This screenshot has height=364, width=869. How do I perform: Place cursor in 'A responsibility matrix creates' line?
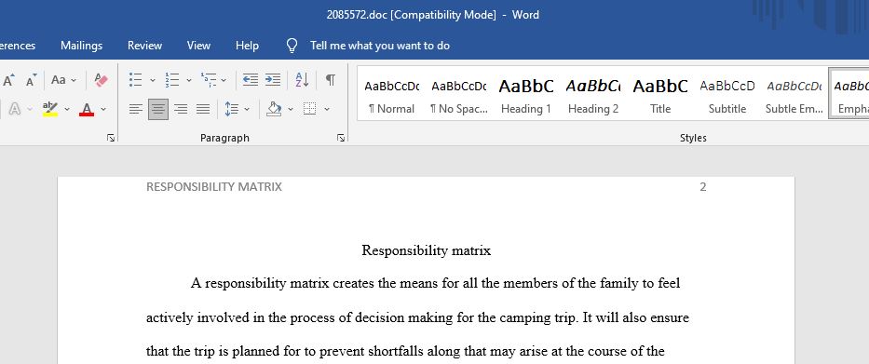point(436,284)
